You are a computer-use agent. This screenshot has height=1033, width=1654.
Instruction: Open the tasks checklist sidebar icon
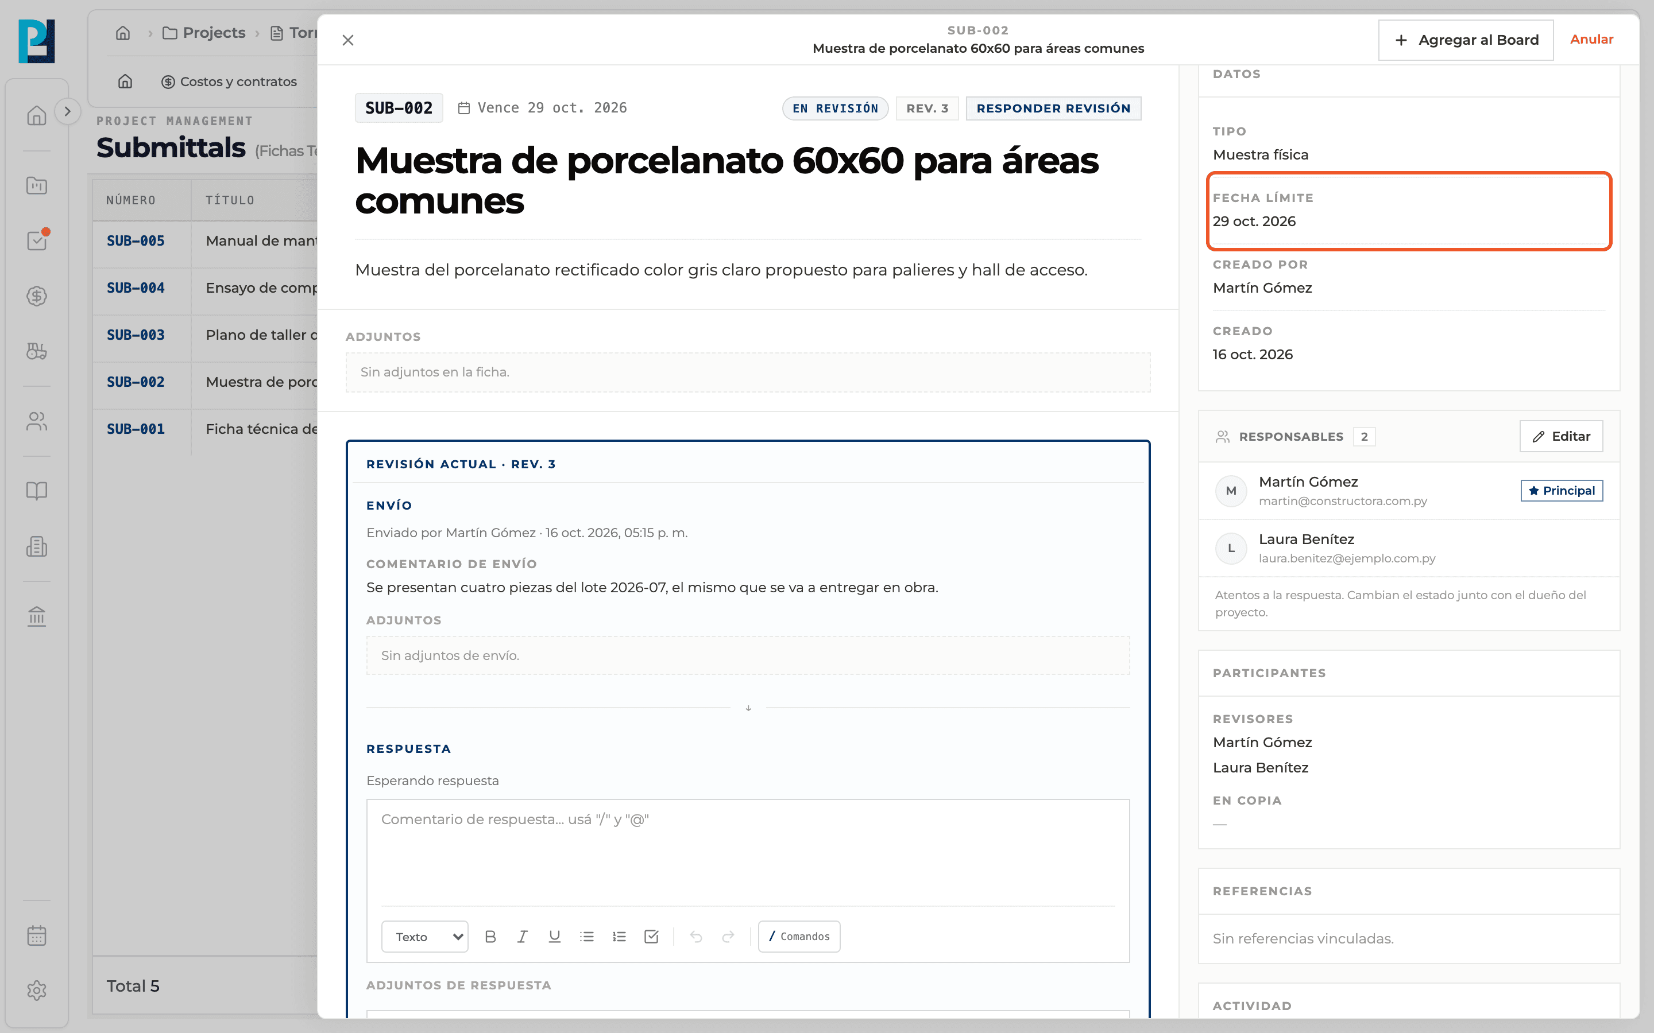click(37, 240)
